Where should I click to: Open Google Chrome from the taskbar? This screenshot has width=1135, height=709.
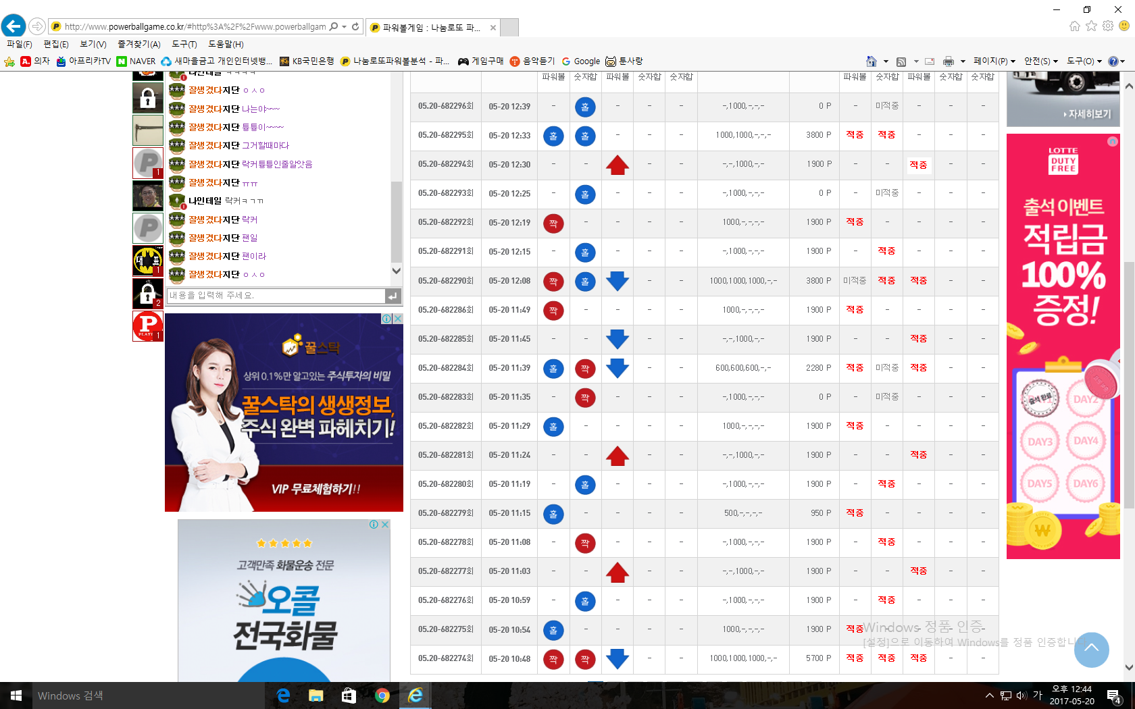pyautogui.click(x=382, y=695)
